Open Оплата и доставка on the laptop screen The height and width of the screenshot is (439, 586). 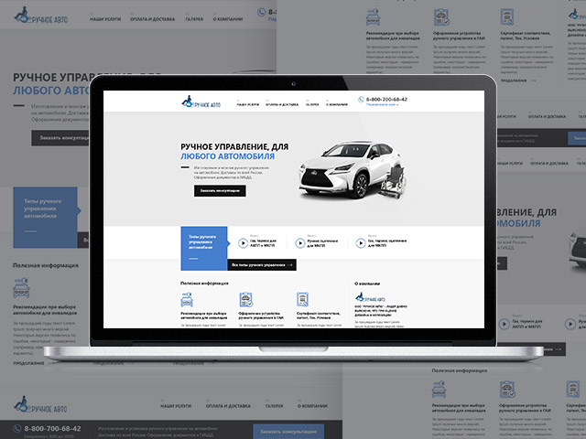pos(282,104)
